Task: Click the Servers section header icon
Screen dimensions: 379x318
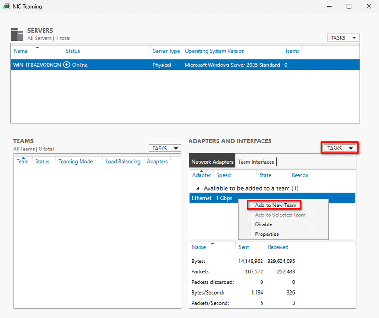Action: pos(17,34)
